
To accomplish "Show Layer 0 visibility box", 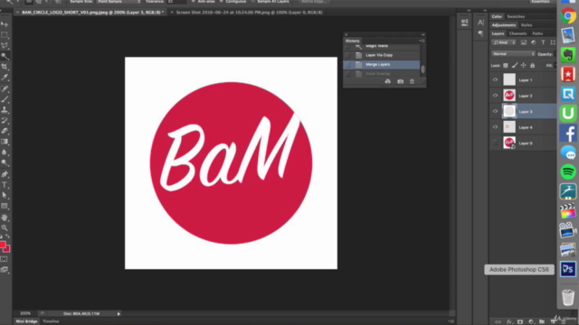I will tap(495, 143).
